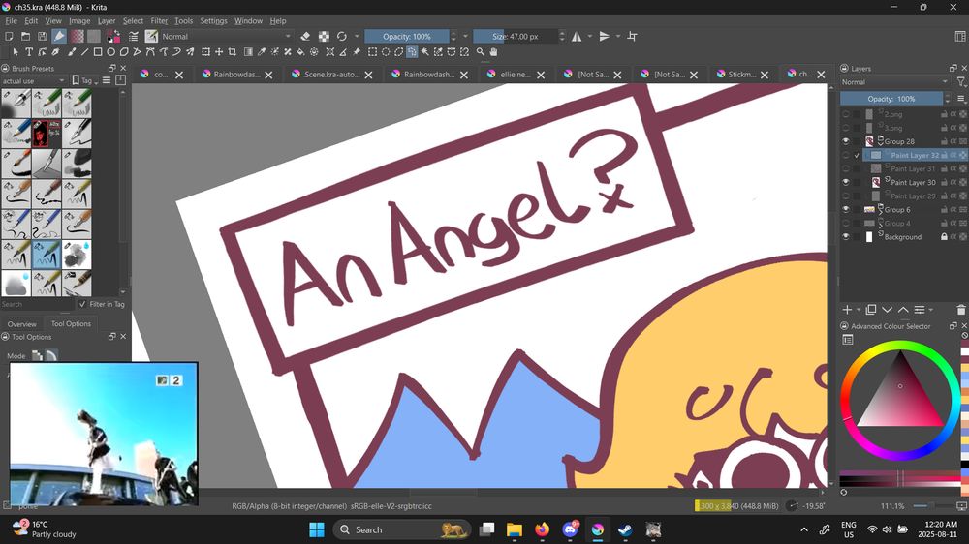Click the Windows Start button
The width and height of the screenshot is (969, 544).
point(317,529)
